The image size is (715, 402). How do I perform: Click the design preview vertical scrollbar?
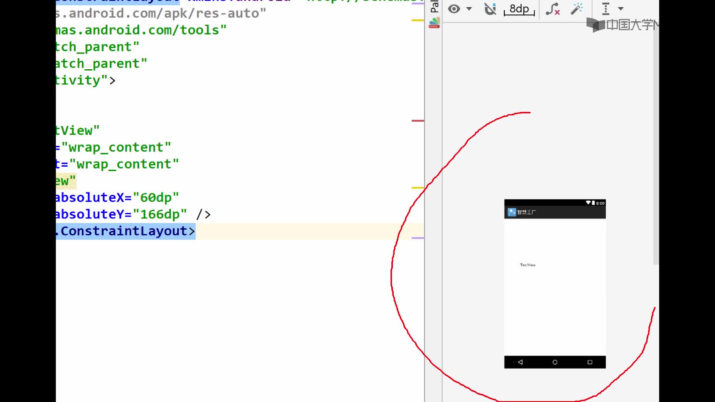pyautogui.click(x=656, y=143)
